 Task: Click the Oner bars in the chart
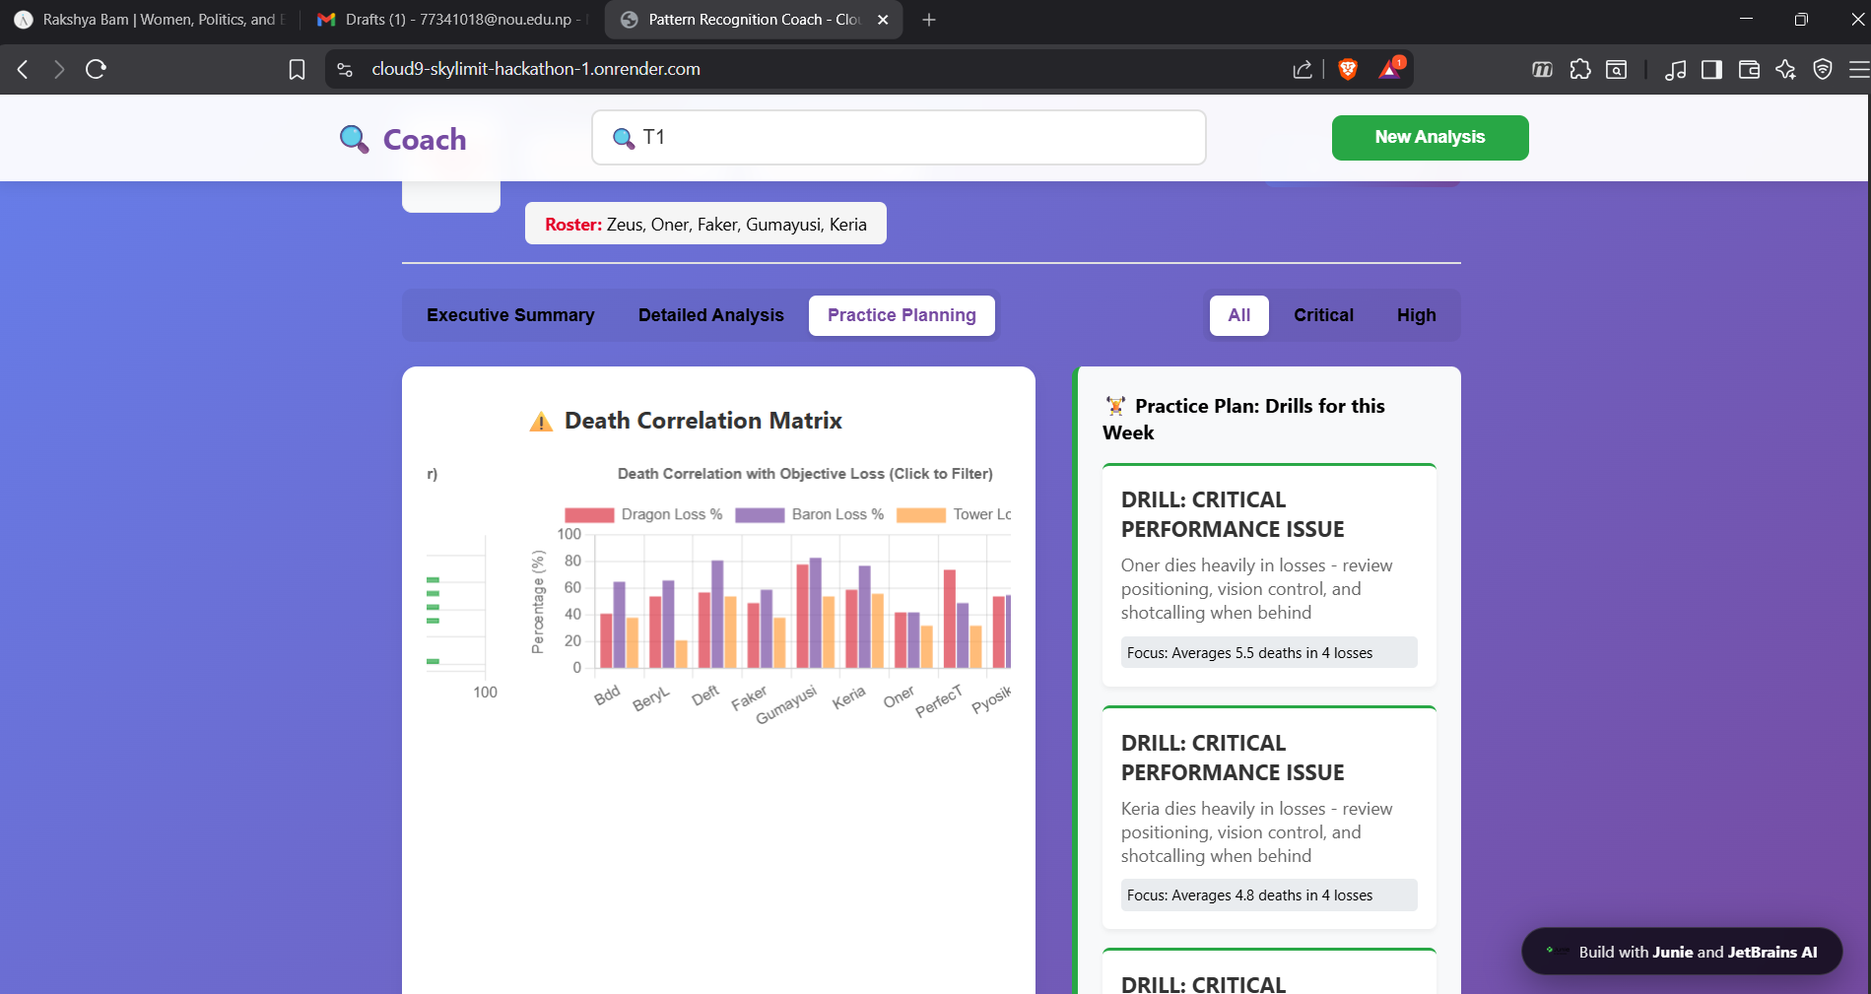click(913, 639)
